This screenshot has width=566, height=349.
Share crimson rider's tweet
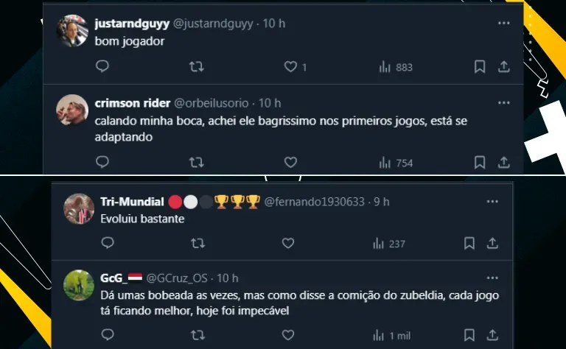(504, 162)
